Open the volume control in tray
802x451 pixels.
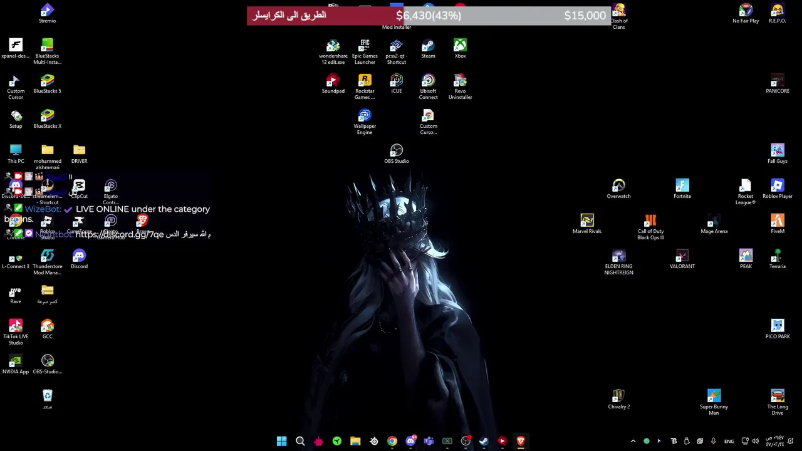755,441
